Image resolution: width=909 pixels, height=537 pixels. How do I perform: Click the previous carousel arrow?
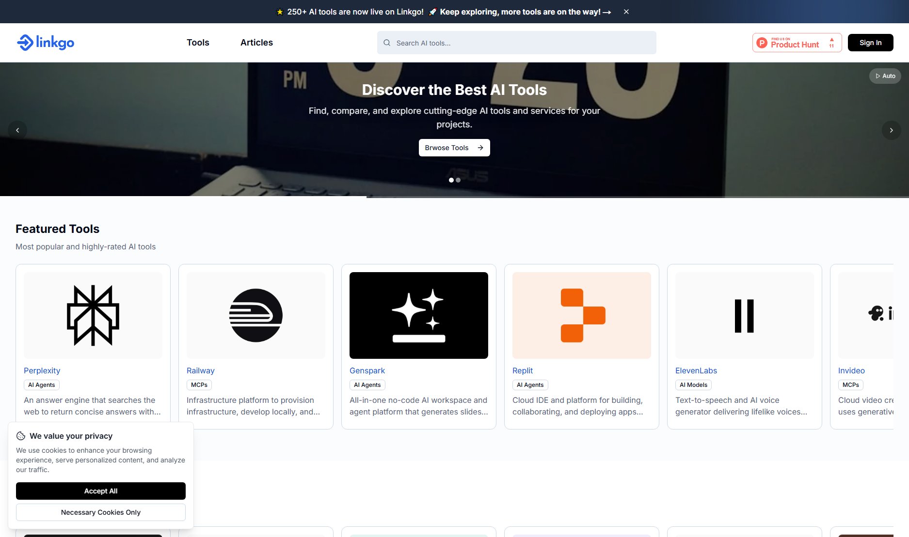pyautogui.click(x=18, y=130)
